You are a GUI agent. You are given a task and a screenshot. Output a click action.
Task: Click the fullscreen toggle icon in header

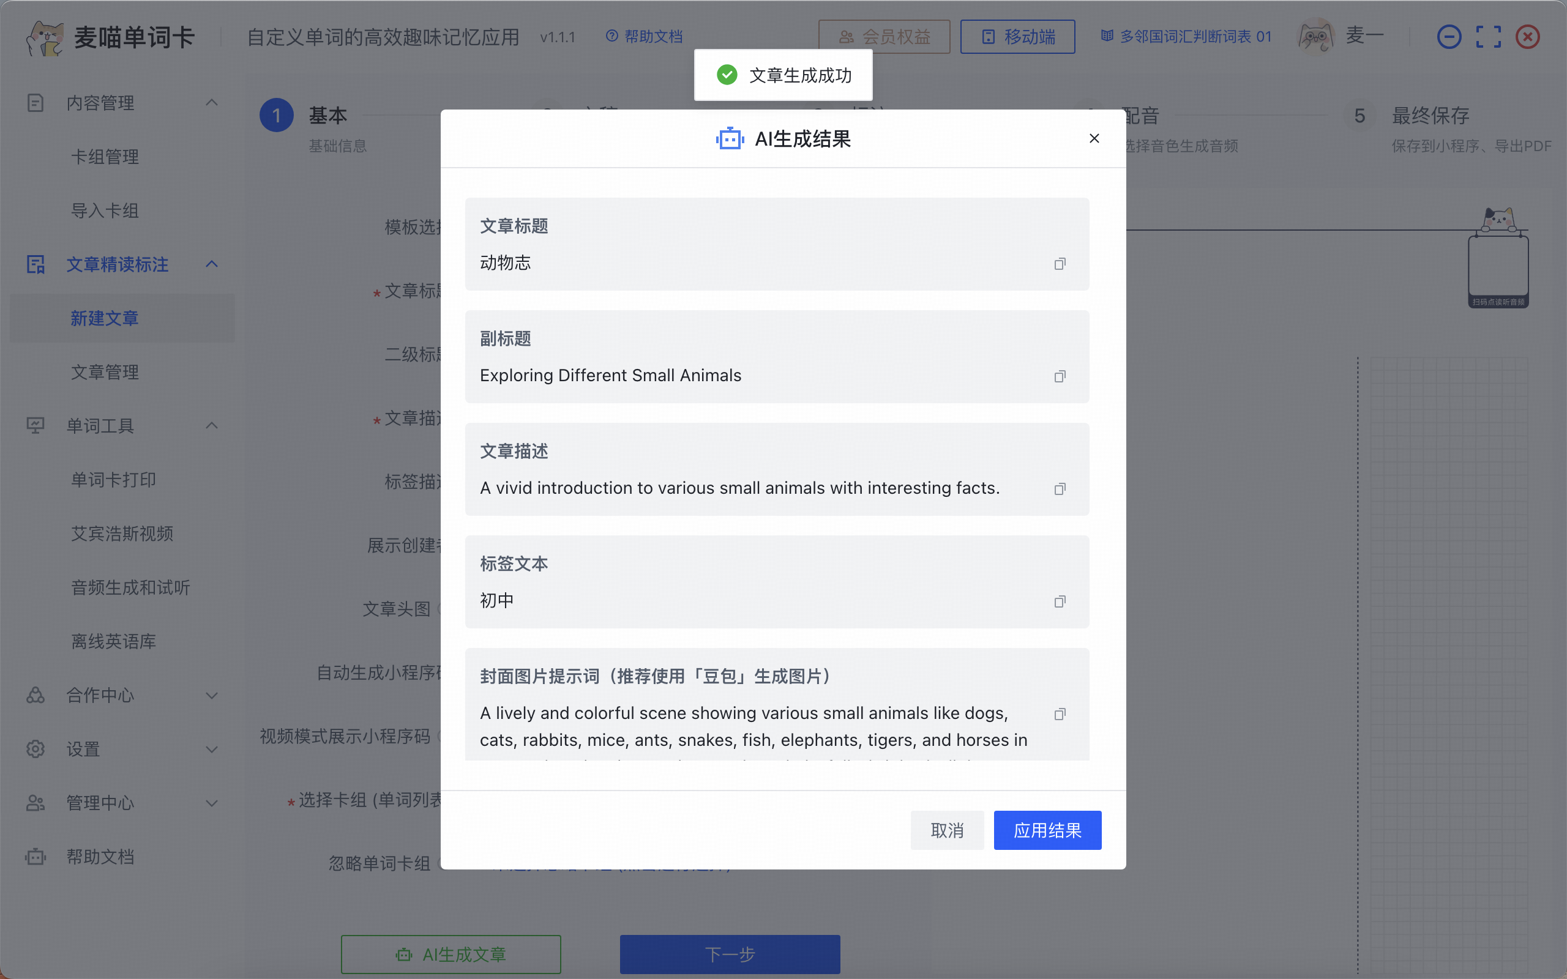[x=1488, y=37]
